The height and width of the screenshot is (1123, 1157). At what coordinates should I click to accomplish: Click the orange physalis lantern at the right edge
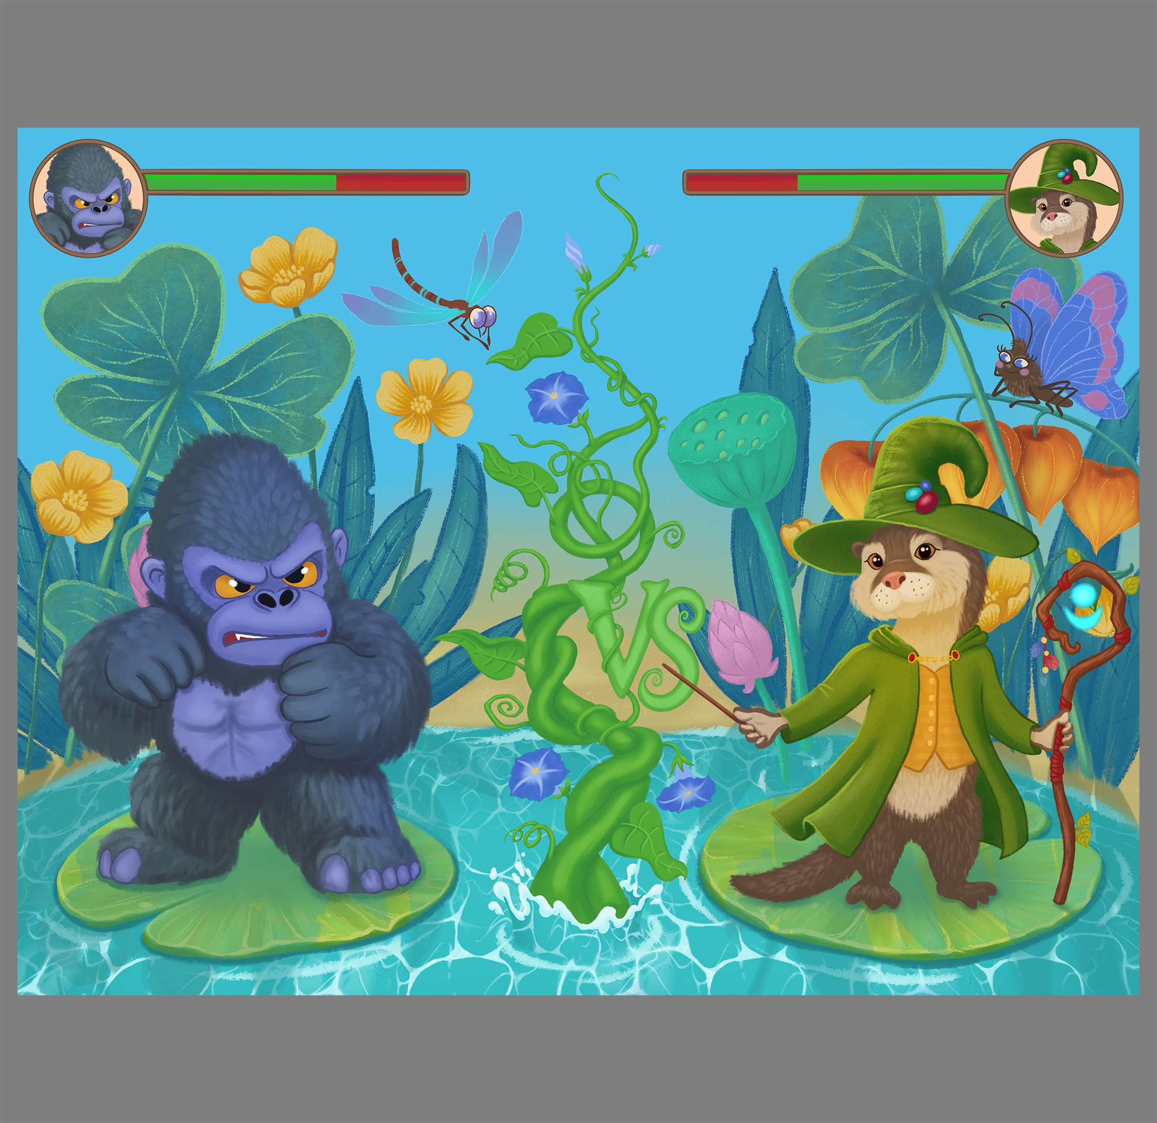pyautogui.click(x=1102, y=502)
